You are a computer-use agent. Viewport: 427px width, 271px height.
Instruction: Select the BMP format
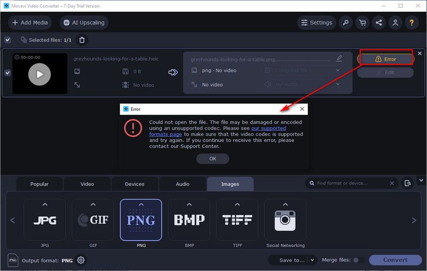(x=189, y=220)
